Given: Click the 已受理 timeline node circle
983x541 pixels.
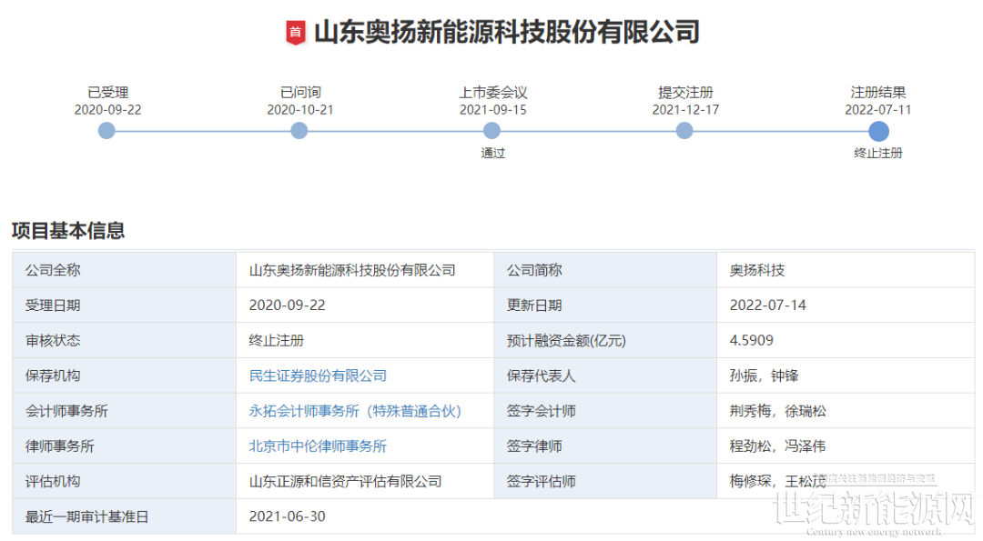Looking at the screenshot, I should [107, 131].
